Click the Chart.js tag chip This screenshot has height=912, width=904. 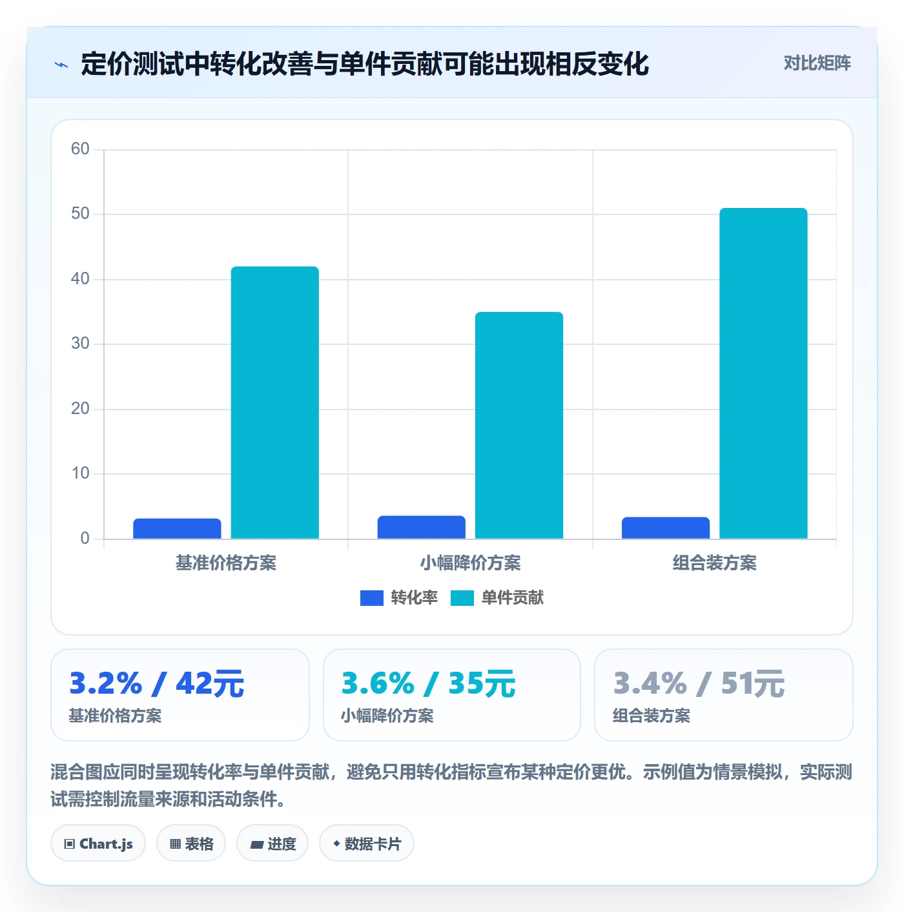[98, 844]
